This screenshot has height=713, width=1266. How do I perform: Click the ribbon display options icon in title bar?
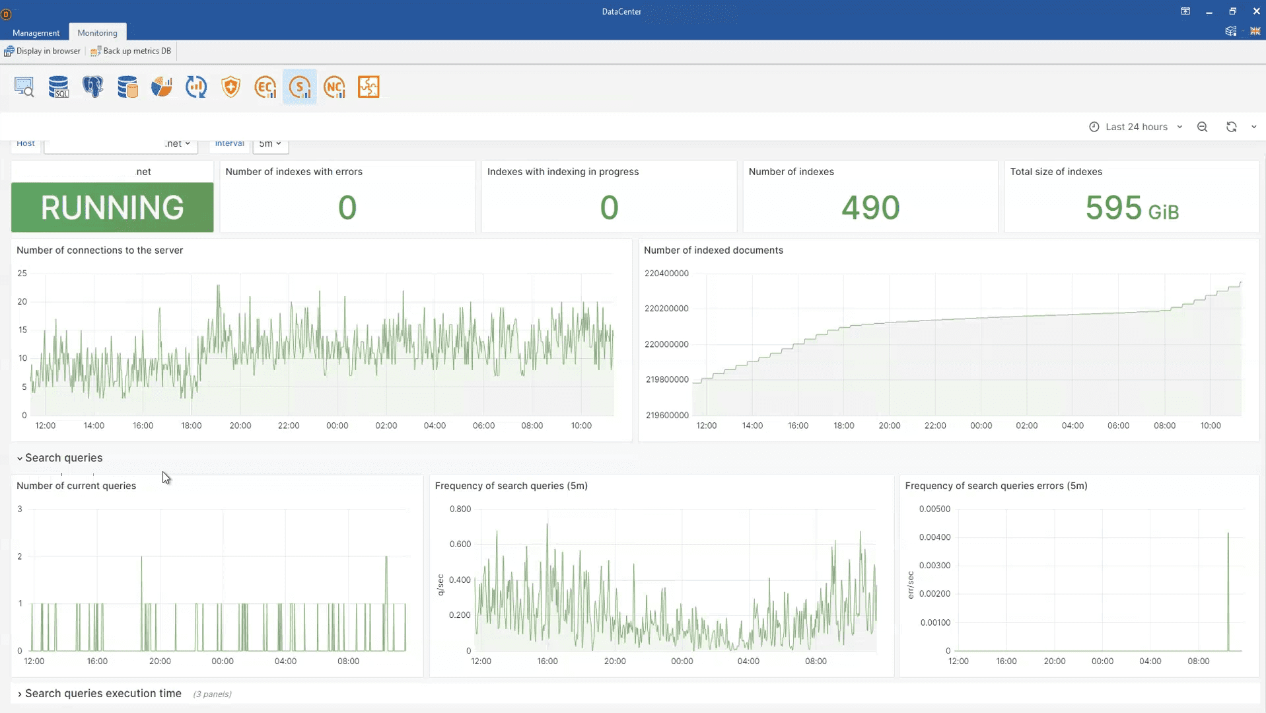click(1185, 11)
